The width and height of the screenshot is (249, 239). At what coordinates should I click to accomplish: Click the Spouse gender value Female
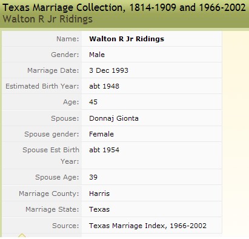pyautogui.click(x=101, y=134)
